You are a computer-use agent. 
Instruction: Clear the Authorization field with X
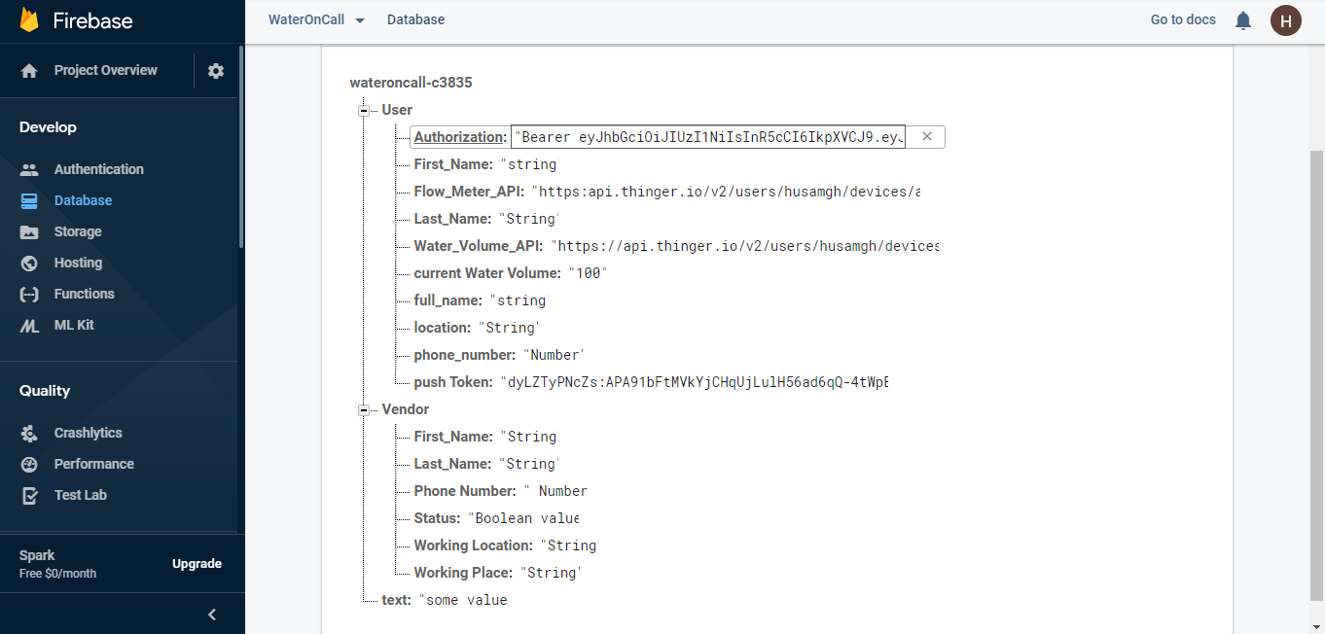(927, 137)
